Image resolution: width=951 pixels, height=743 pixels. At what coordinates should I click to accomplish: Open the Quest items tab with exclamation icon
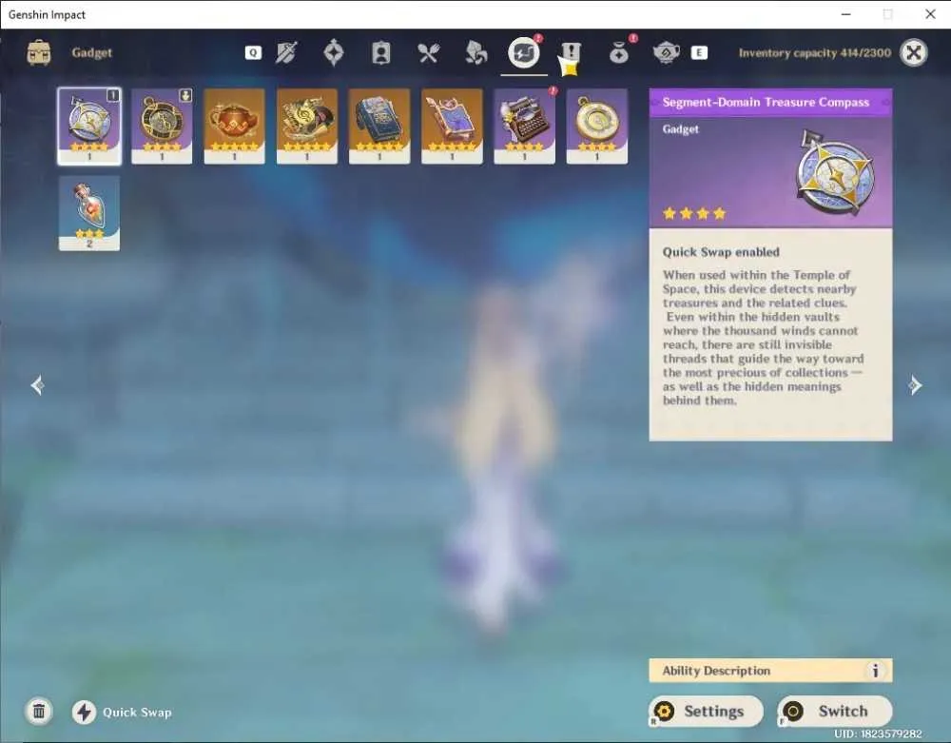pos(571,52)
